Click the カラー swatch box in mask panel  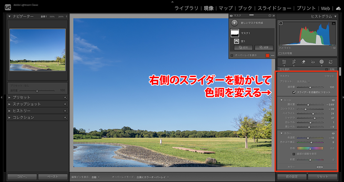click(x=320, y=167)
